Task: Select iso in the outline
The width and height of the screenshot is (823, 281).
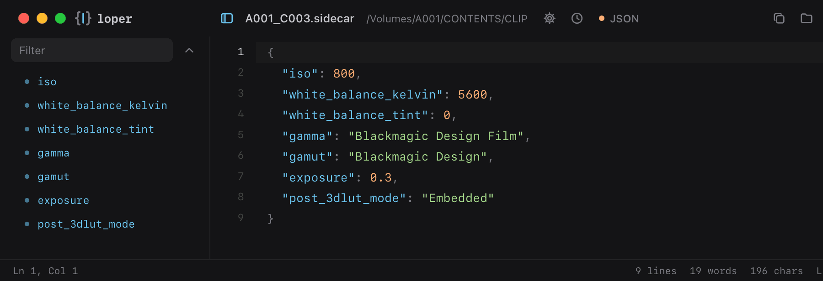Action: pos(47,82)
